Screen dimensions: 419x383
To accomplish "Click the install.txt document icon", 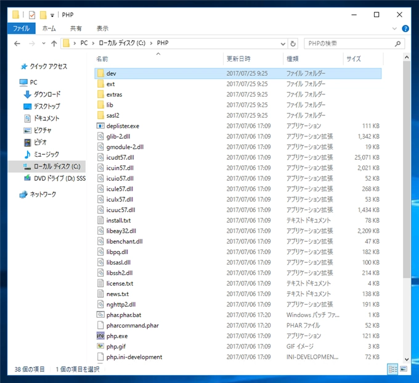I will [100, 220].
